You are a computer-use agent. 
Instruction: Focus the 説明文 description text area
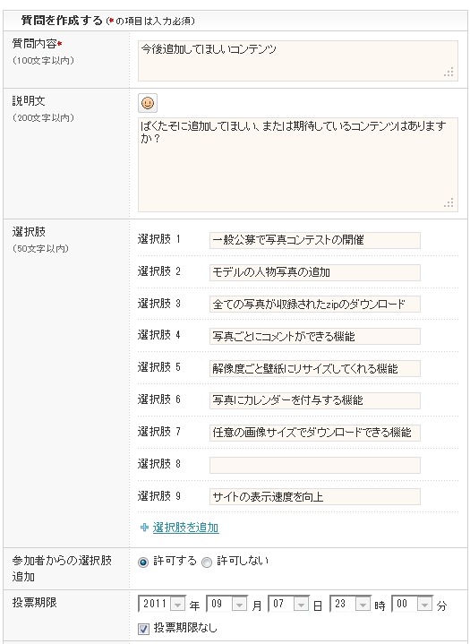[x=298, y=165]
